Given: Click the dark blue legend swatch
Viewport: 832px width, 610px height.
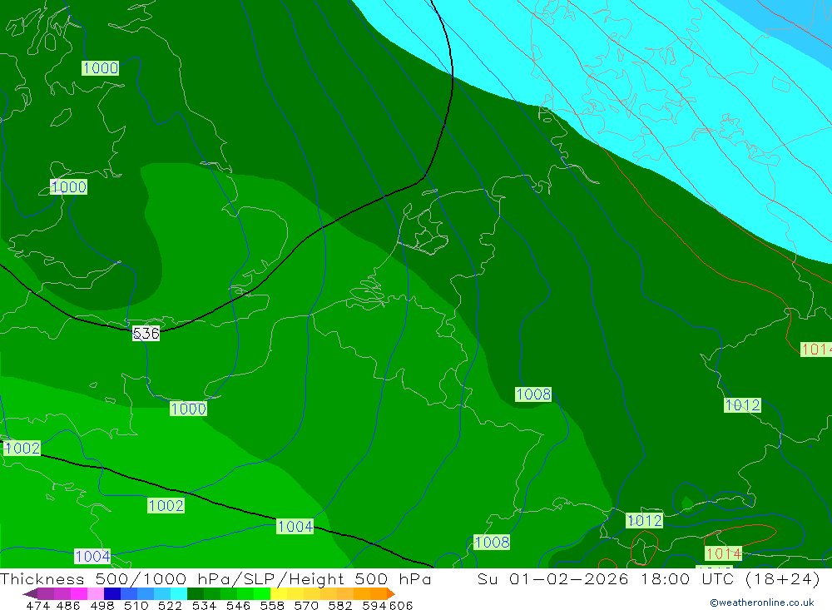Looking at the screenshot, I should pos(112,593).
